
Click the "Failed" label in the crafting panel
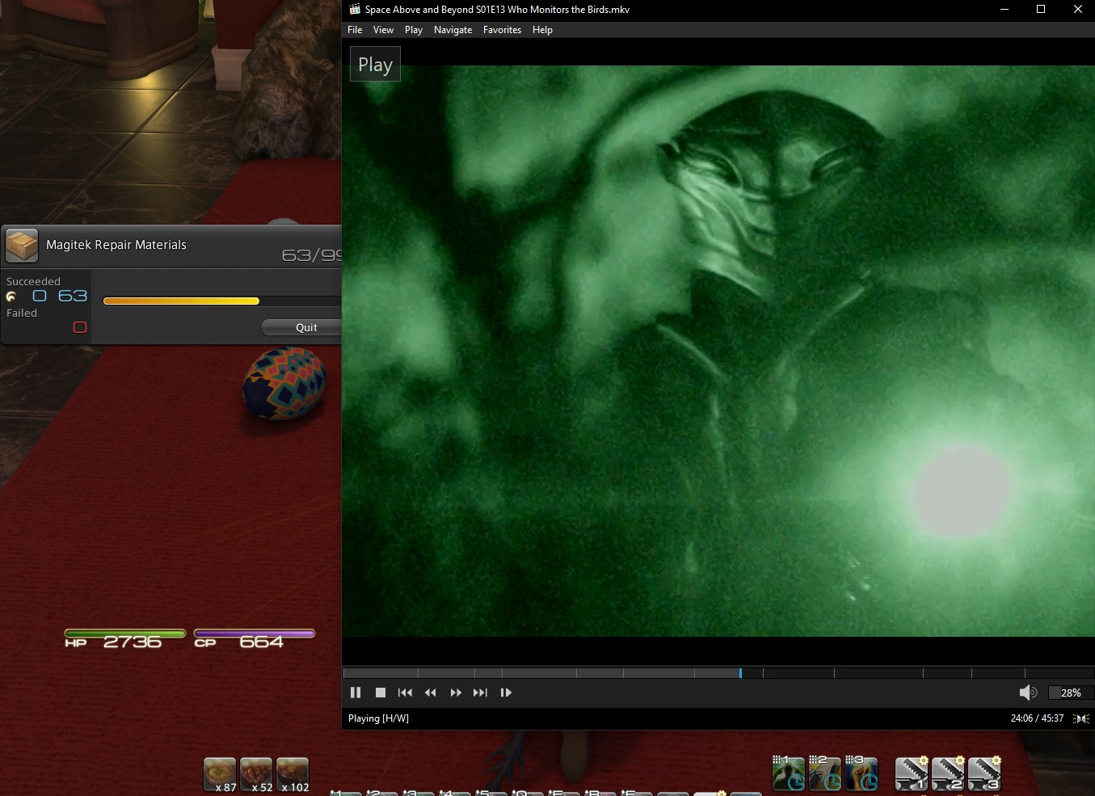click(x=22, y=313)
